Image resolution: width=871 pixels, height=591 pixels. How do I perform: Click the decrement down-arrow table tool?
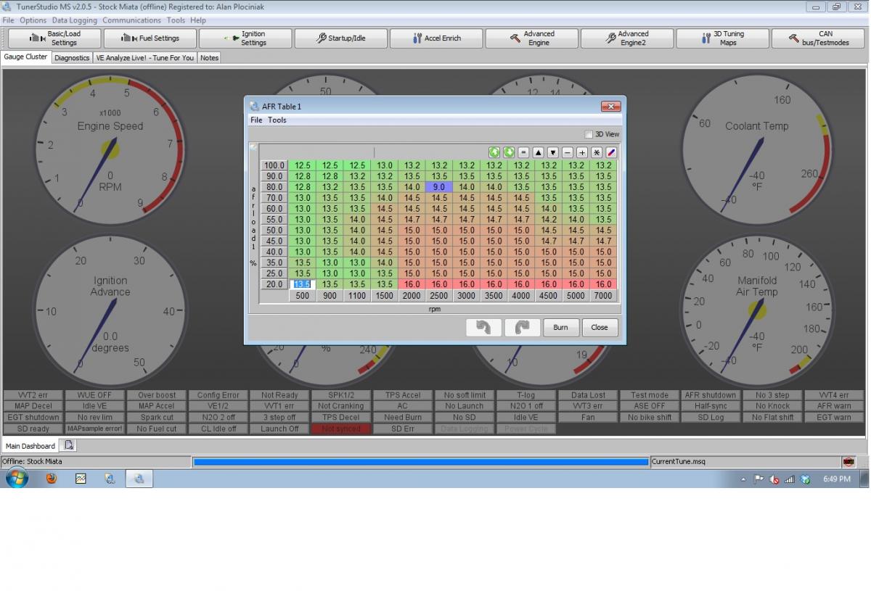552,152
